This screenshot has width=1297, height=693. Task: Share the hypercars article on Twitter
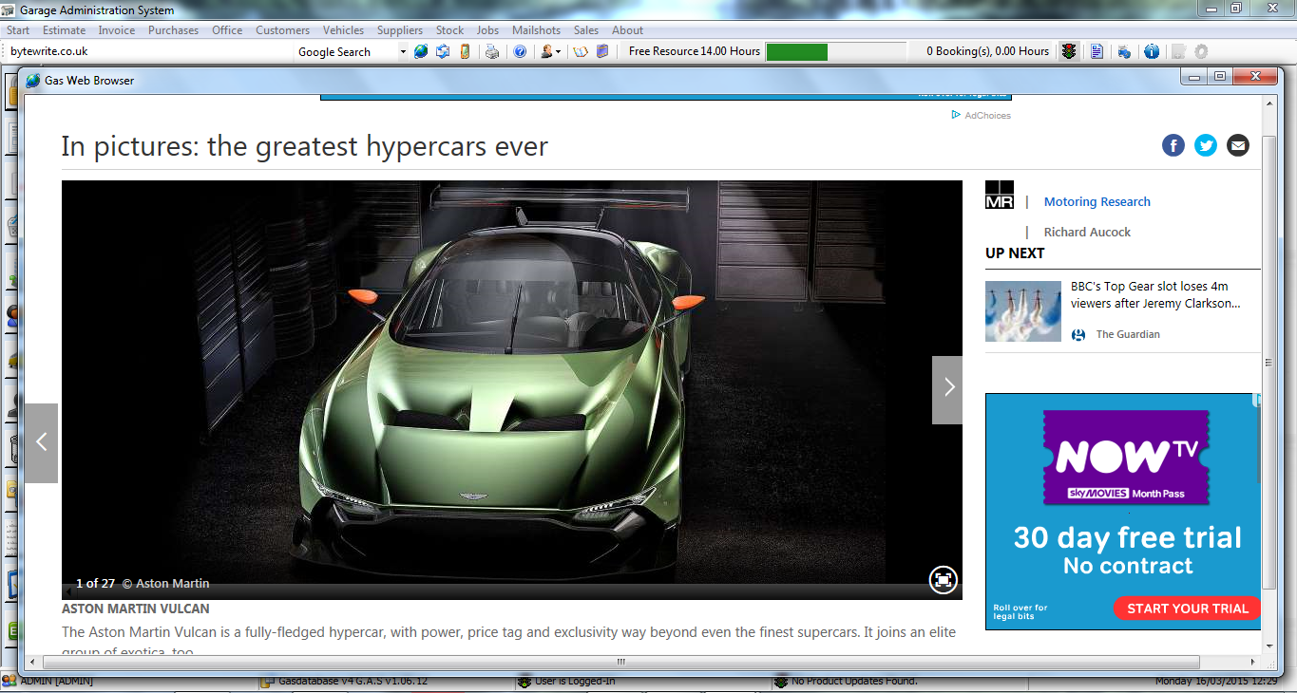point(1205,145)
